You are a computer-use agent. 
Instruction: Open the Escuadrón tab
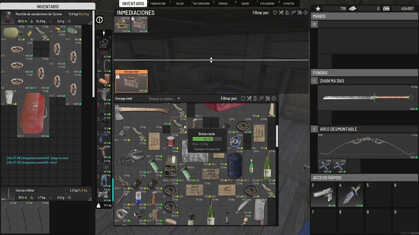coord(267,4)
